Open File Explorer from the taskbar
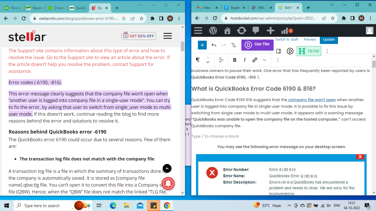The width and height of the screenshot is (376, 211). coord(127,206)
